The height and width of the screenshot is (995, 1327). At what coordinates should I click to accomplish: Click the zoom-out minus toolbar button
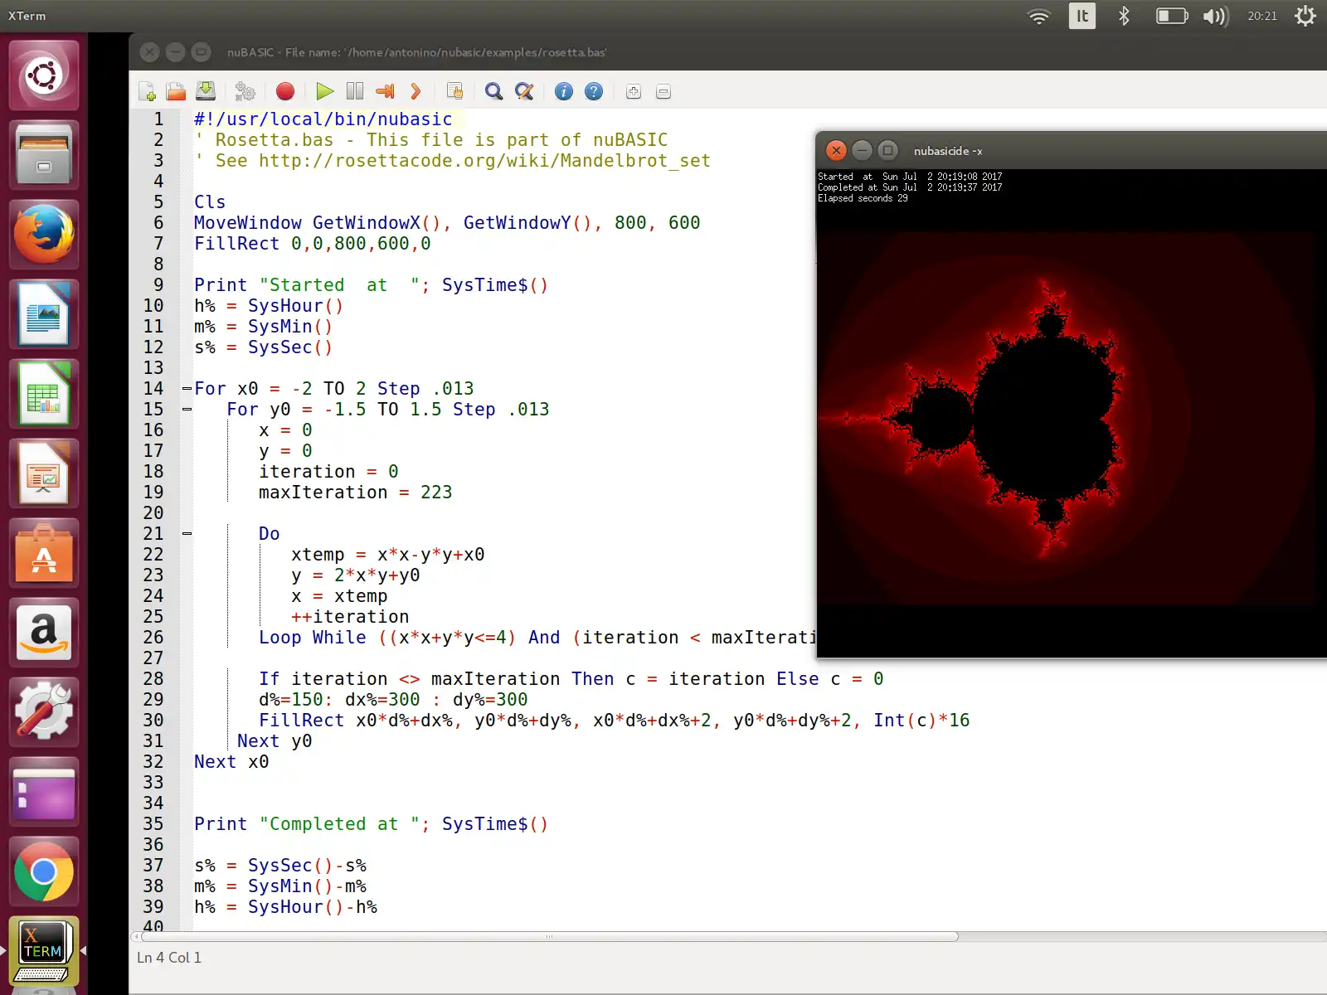tap(663, 91)
